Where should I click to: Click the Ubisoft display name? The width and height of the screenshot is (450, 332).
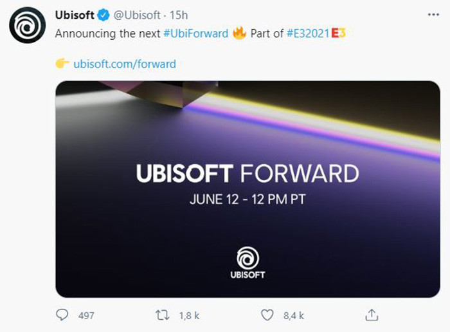[x=75, y=15]
